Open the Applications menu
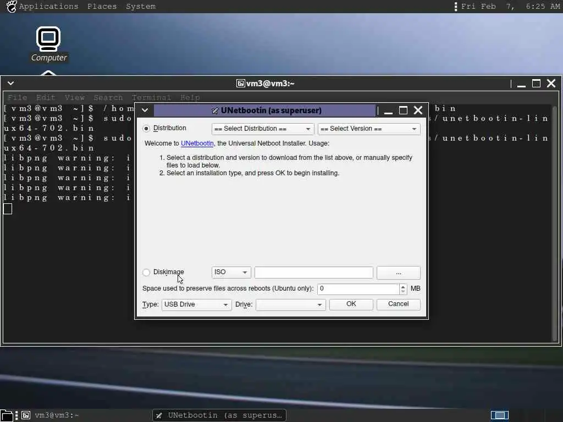The width and height of the screenshot is (563, 422). tap(48, 7)
